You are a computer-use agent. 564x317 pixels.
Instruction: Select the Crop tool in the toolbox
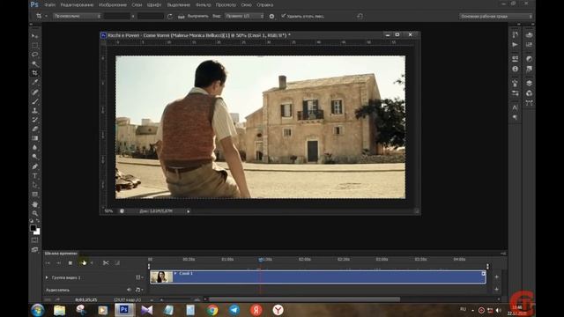35,73
